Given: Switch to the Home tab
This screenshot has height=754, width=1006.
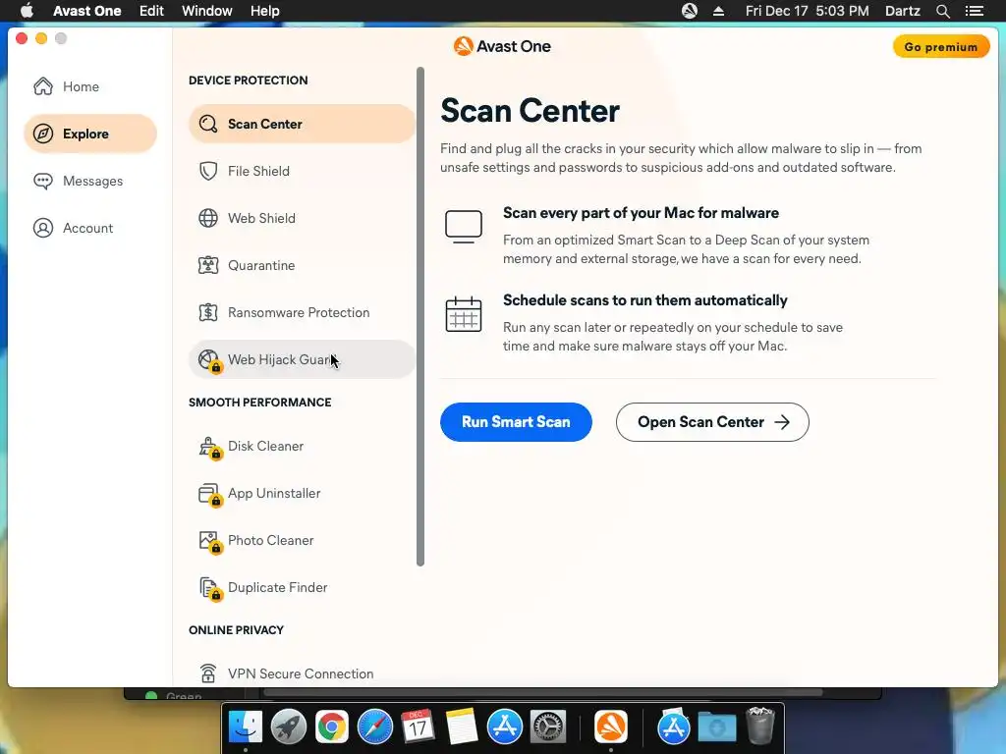Looking at the screenshot, I should tap(89, 86).
